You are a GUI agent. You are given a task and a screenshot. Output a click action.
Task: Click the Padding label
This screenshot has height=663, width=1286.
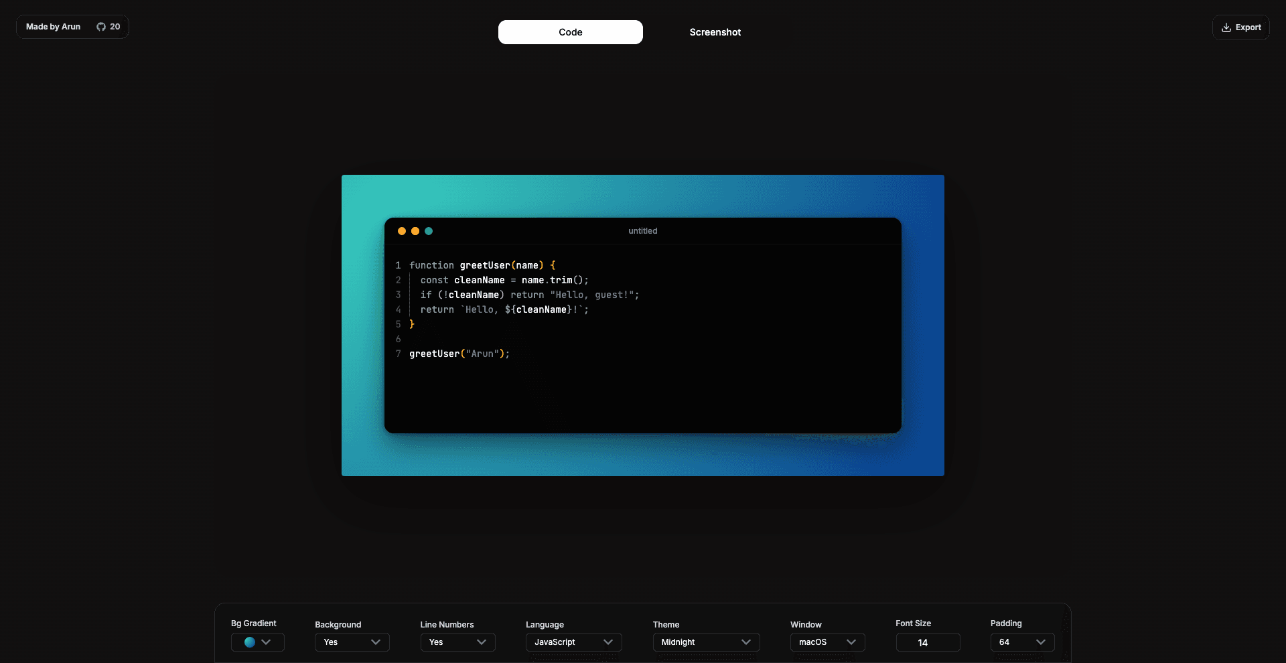click(1006, 623)
